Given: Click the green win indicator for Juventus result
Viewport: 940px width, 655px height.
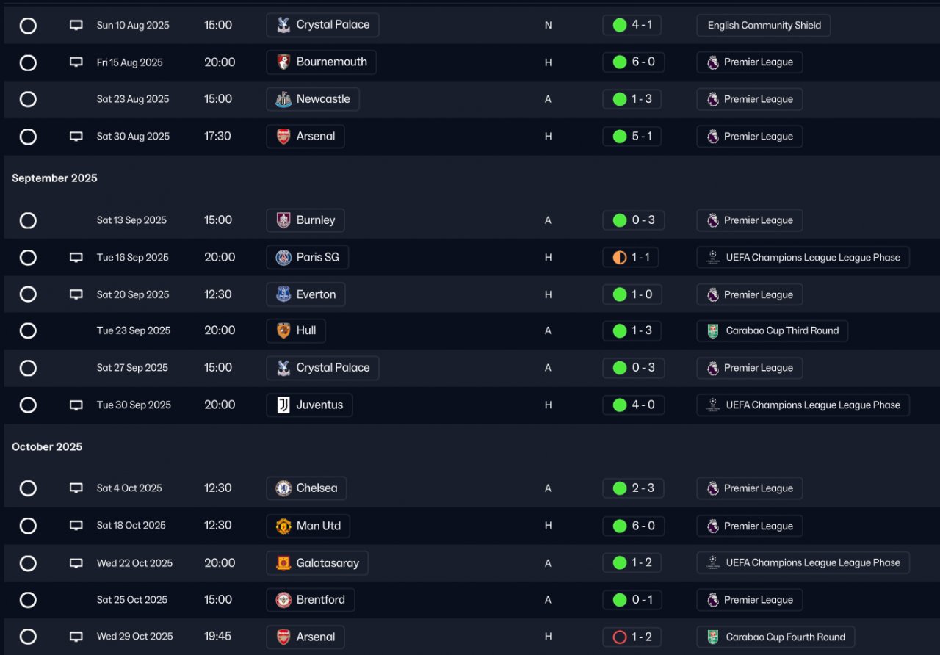Looking at the screenshot, I should point(619,405).
